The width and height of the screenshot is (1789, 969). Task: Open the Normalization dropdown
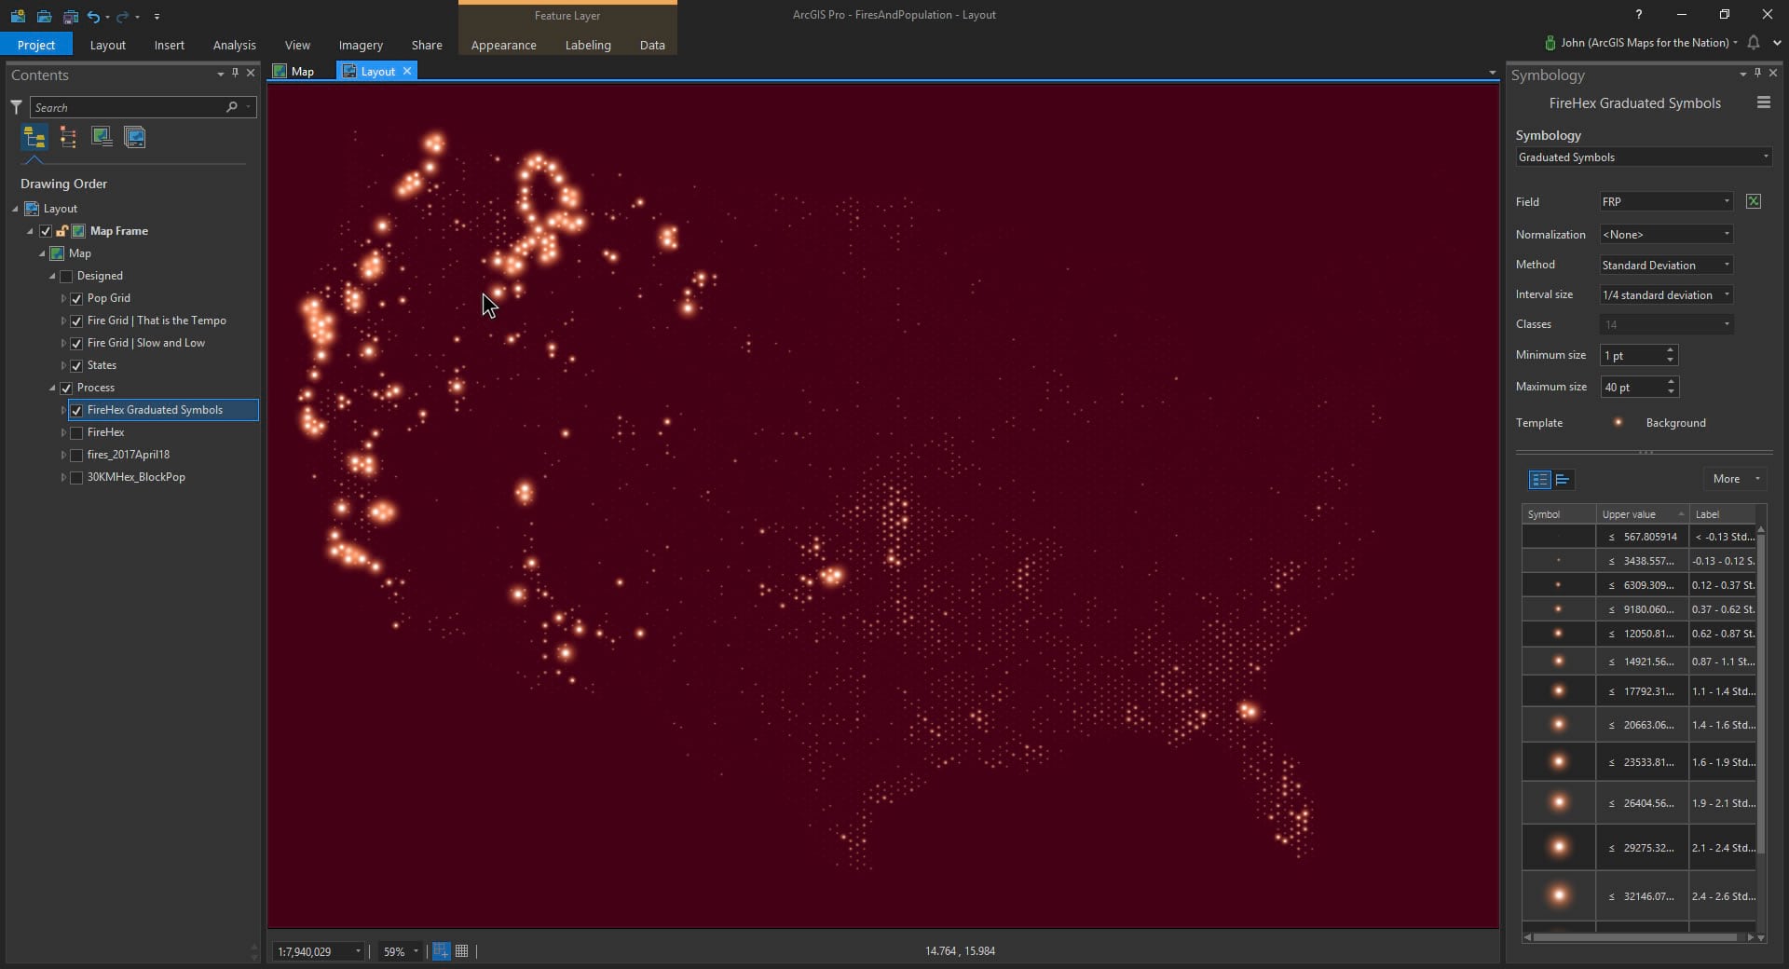click(1666, 235)
